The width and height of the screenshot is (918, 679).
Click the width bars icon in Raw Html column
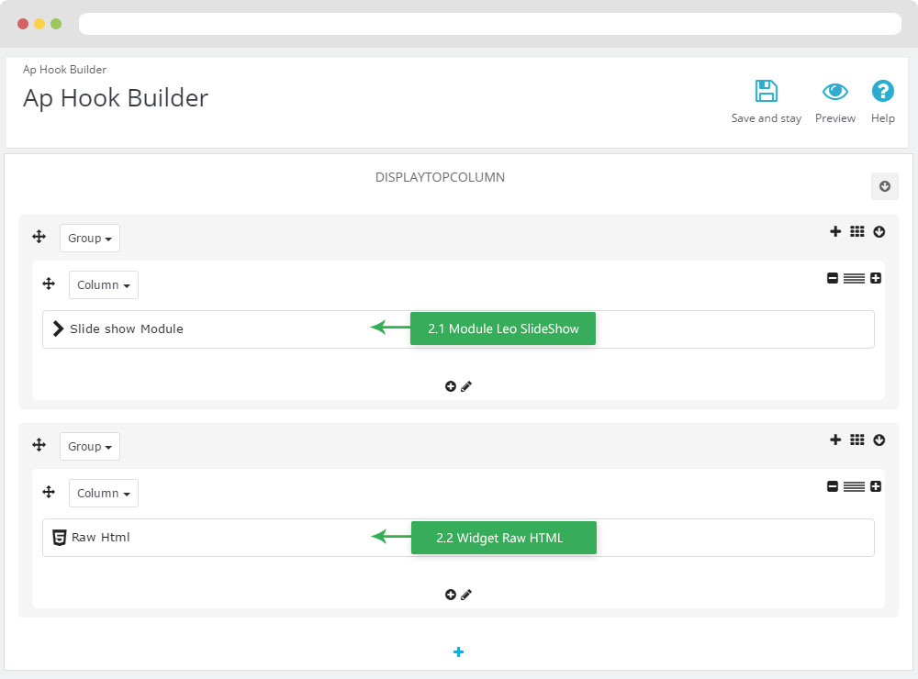click(854, 486)
